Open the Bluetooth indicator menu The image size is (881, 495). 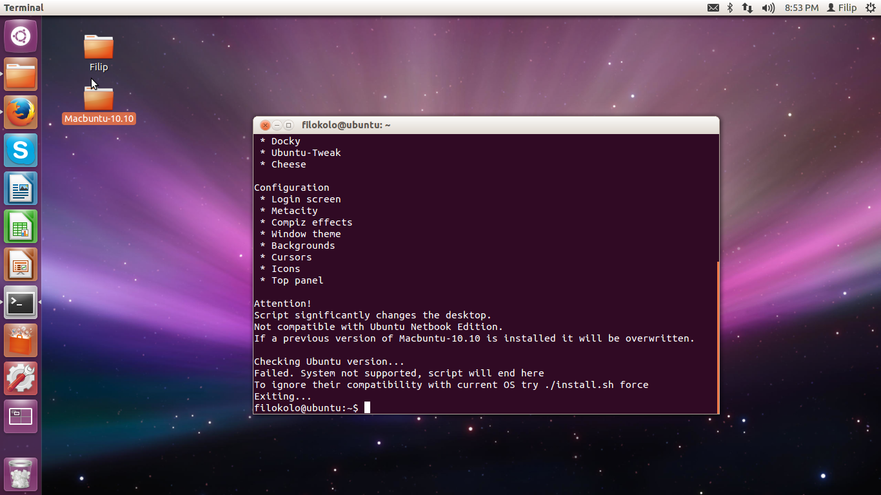[729, 8]
